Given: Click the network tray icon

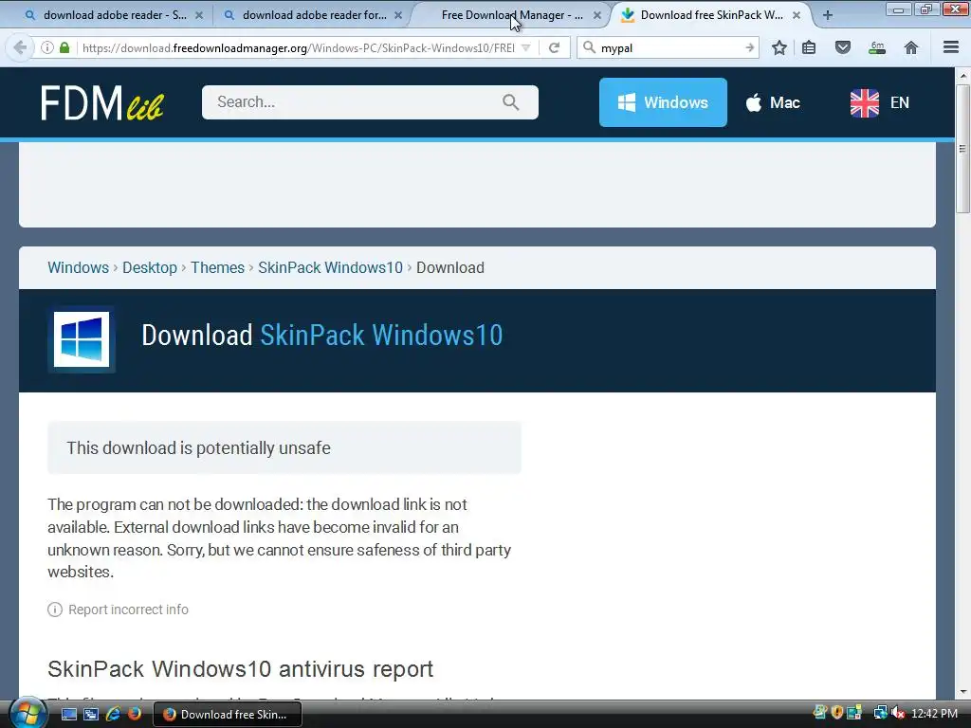Looking at the screenshot, I should click(880, 713).
